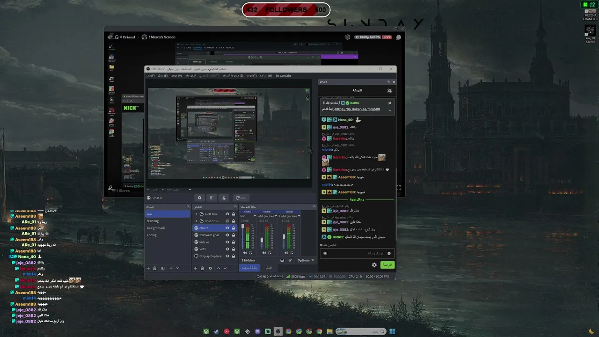Open the tip.dokan.sa link in pinned message
The width and height of the screenshot is (599, 337).
pos(358,109)
